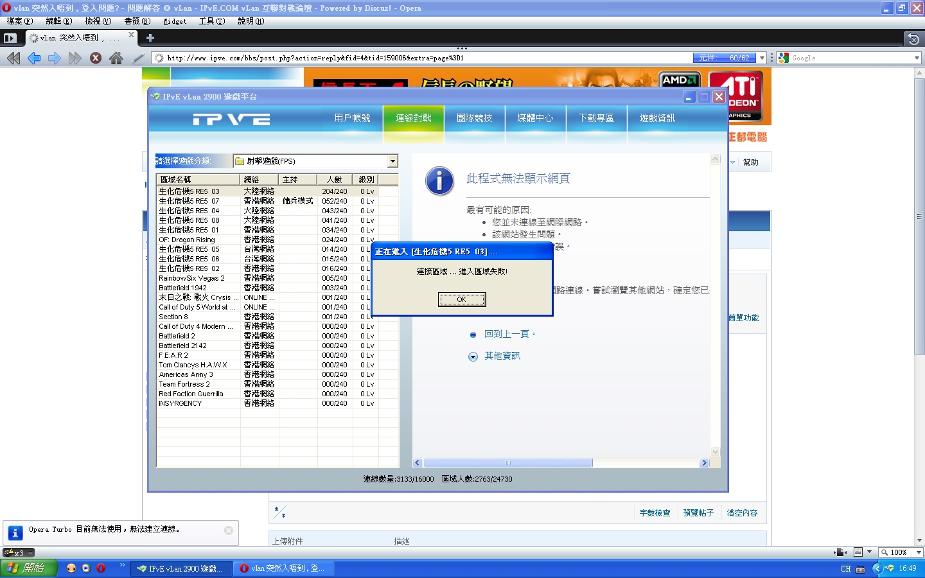Open the closed tabs trash icon
Image resolution: width=925 pixels, height=578 pixels.
click(x=913, y=39)
